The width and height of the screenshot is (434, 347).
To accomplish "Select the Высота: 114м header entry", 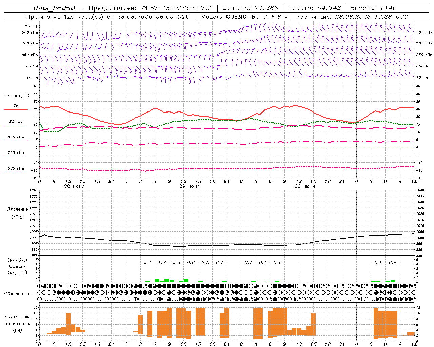I will pyautogui.click(x=373, y=8).
